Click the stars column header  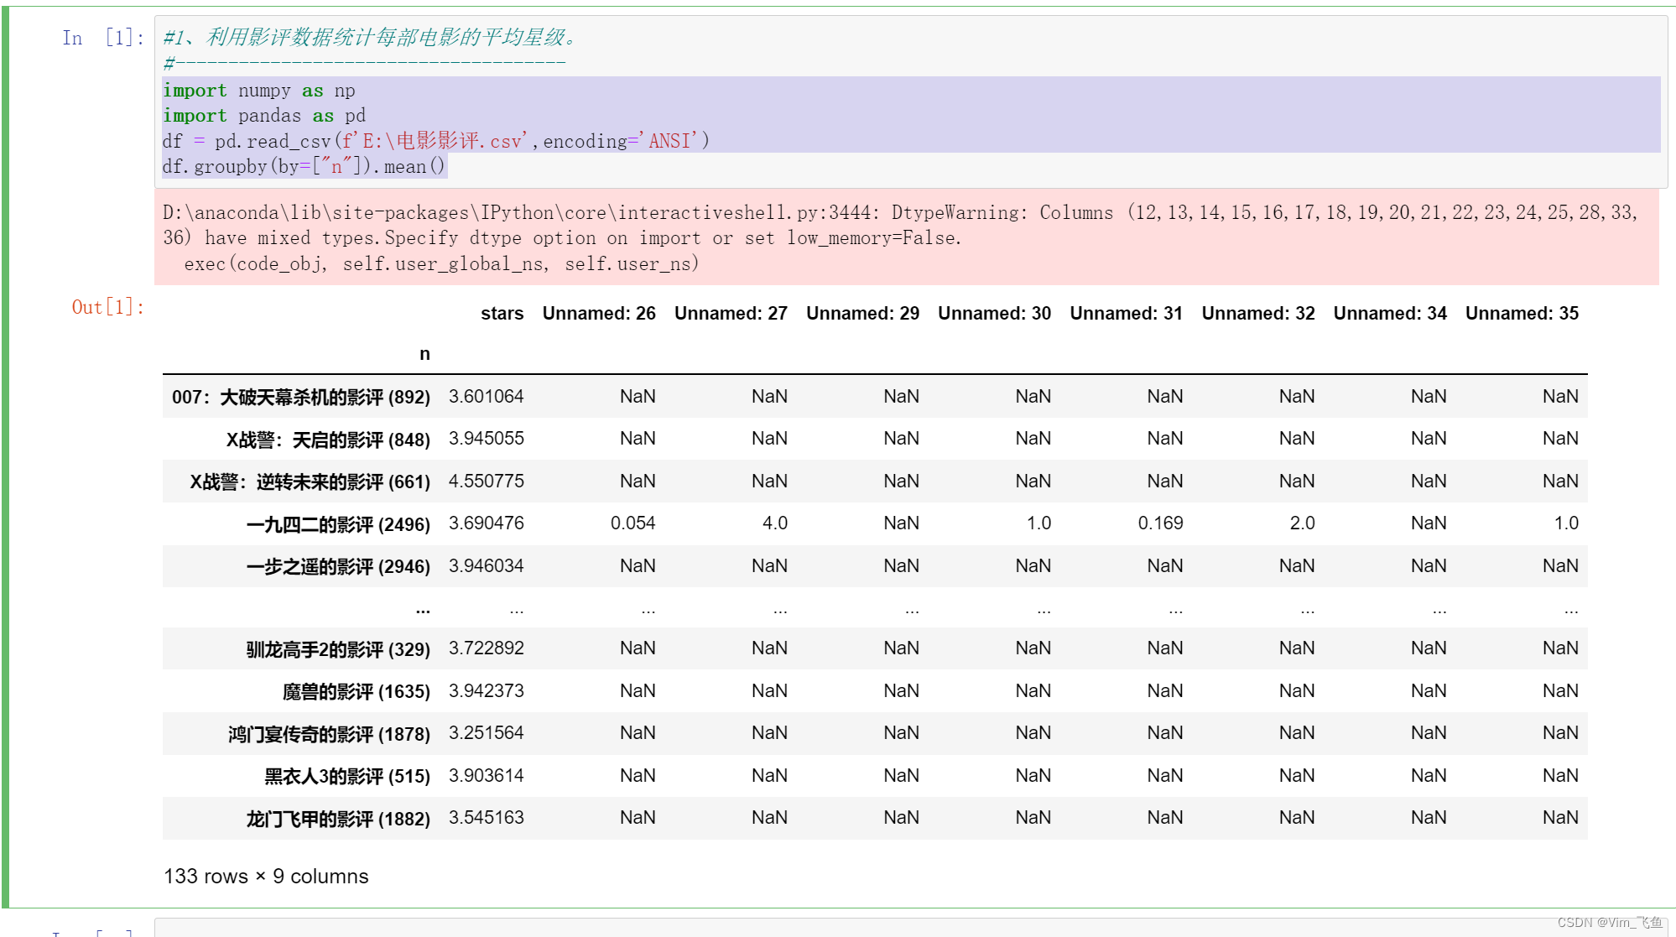(x=502, y=313)
